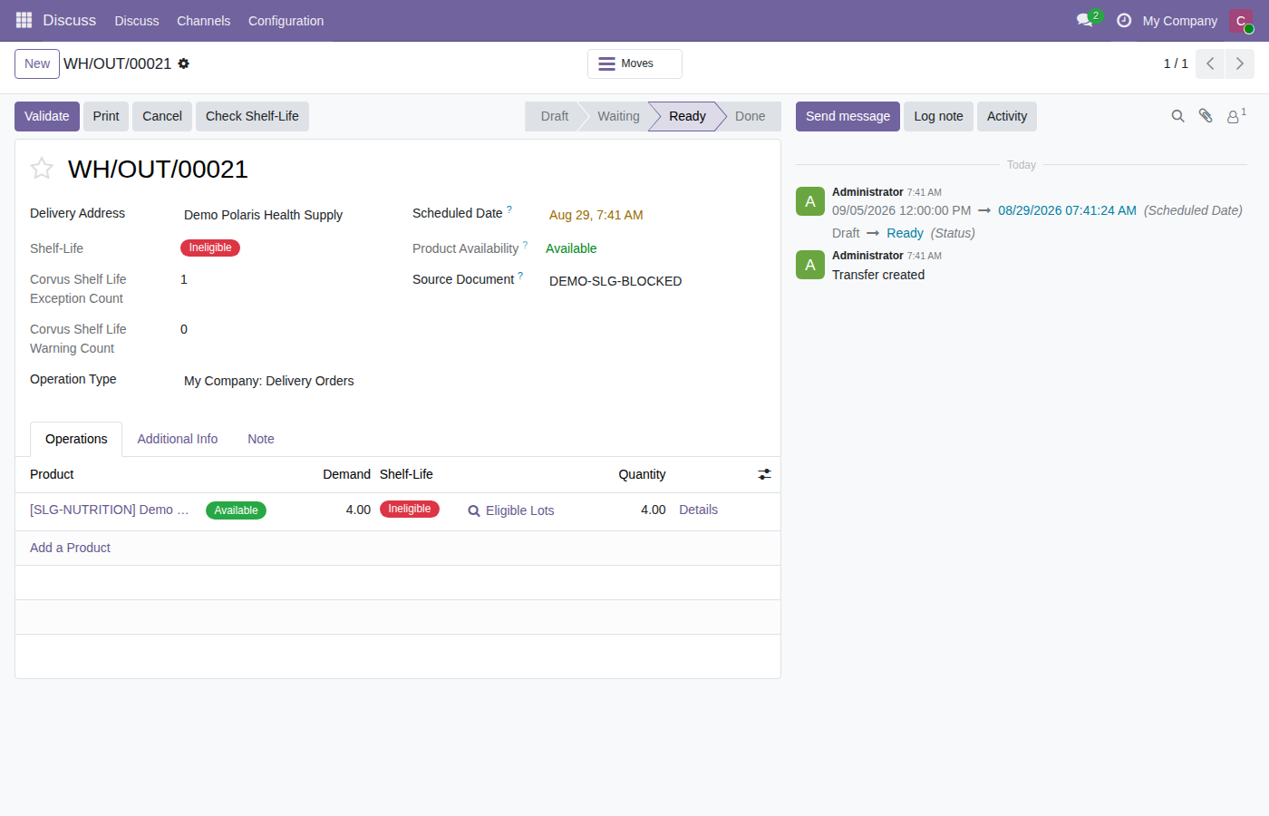Open column options adjust-settings icon
Viewport: 1269px width, 816px height.
coord(765,474)
